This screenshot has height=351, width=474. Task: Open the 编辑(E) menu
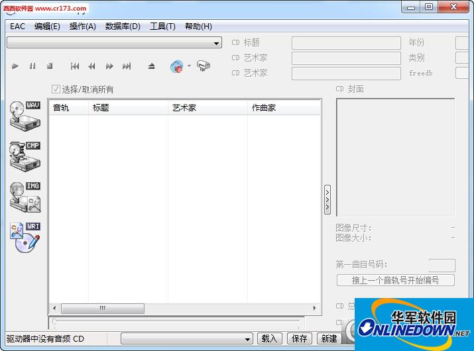(47, 26)
